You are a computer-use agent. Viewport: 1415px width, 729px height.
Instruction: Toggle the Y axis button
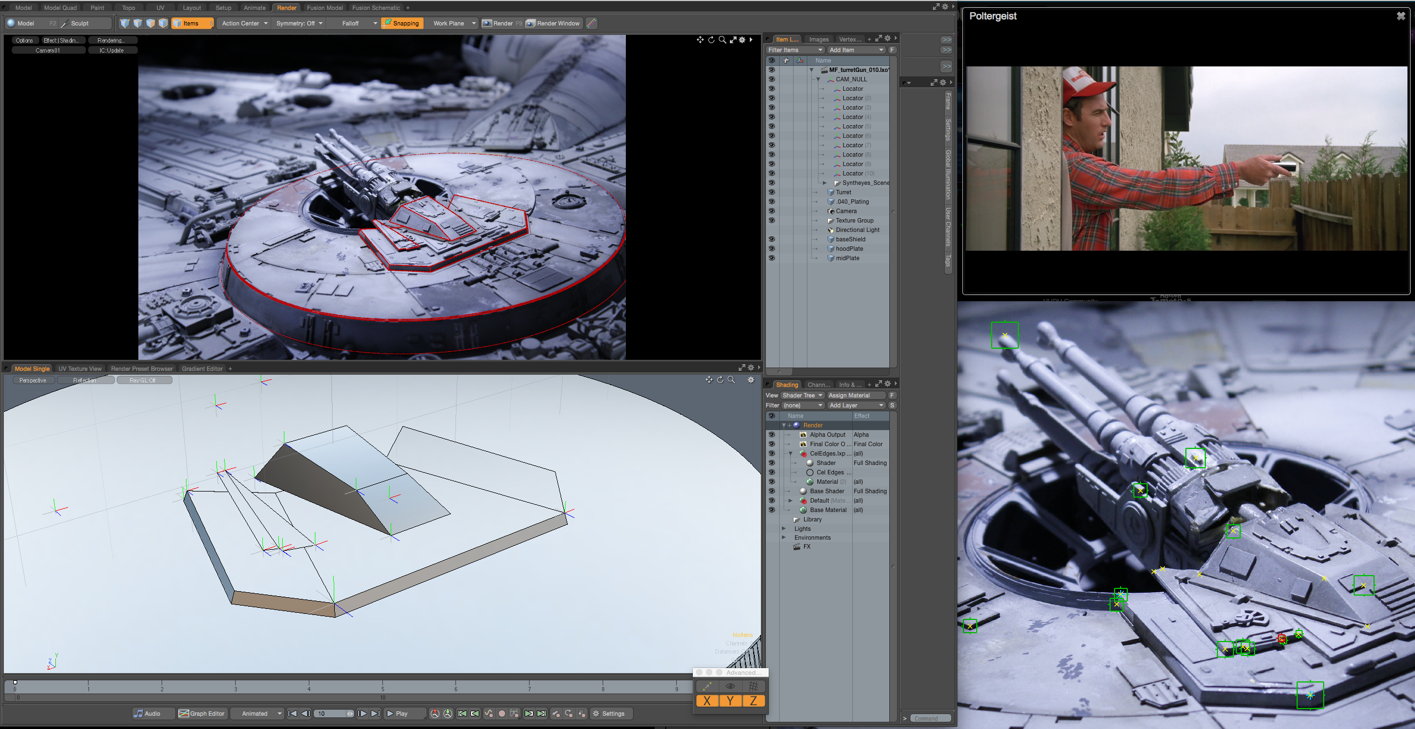(730, 701)
